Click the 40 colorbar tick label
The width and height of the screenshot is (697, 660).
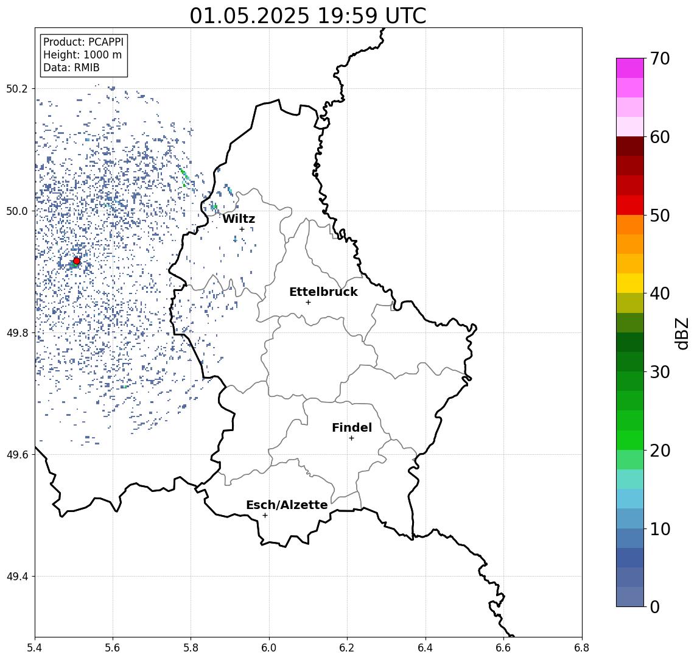660,293
